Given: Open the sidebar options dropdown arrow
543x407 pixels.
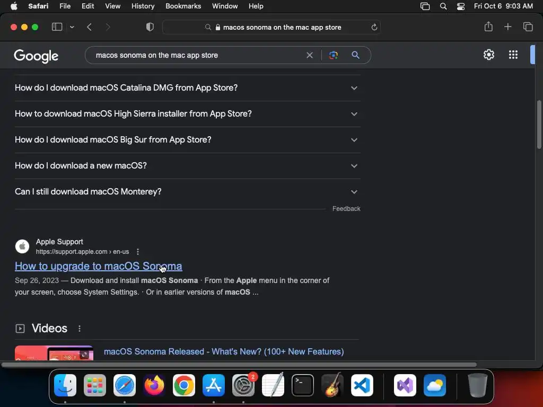Looking at the screenshot, I should point(72,27).
